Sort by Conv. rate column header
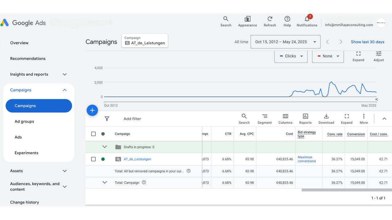This screenshot has width=392, height=220. point(335,134)
